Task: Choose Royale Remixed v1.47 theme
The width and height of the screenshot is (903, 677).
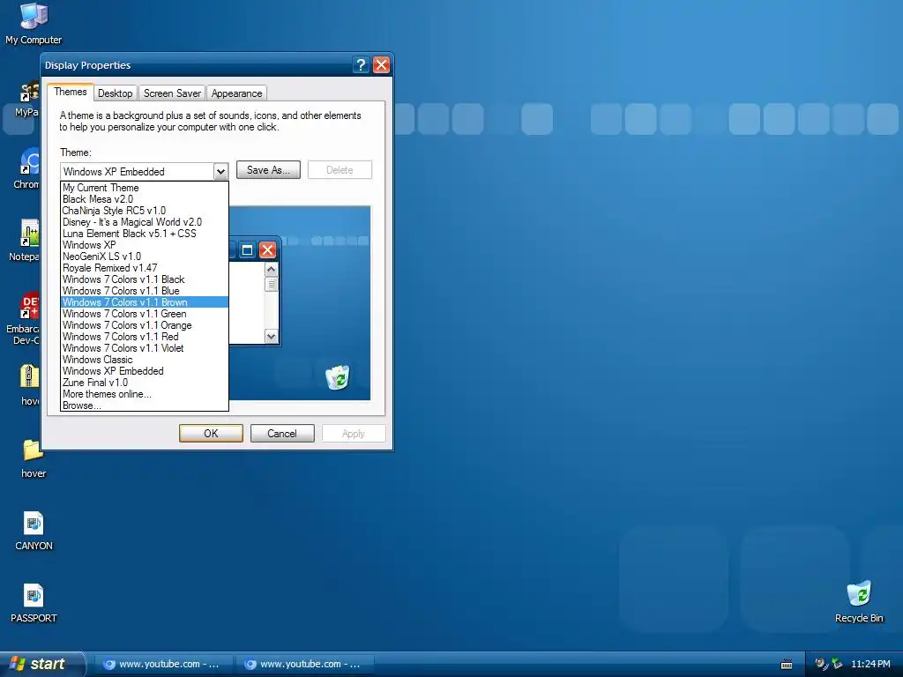Action: pyautogui.click(x=145, y=268)
